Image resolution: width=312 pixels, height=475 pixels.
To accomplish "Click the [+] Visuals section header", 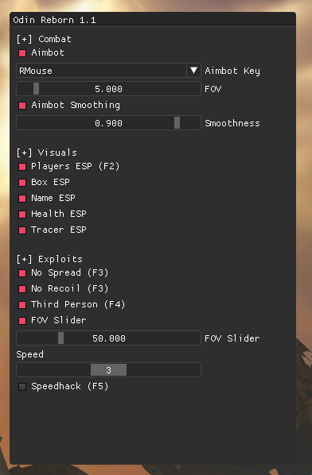I will coord(47,153).
